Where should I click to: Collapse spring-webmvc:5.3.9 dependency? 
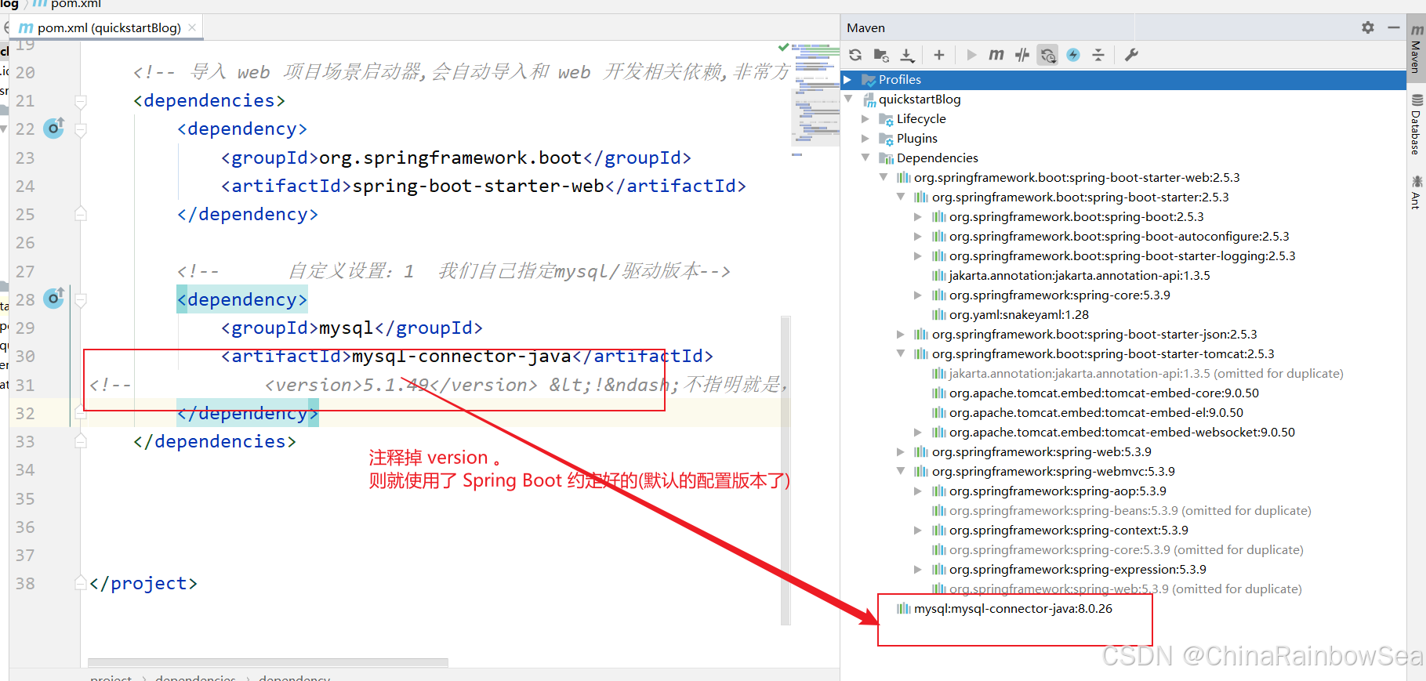(x=901, y=472)
